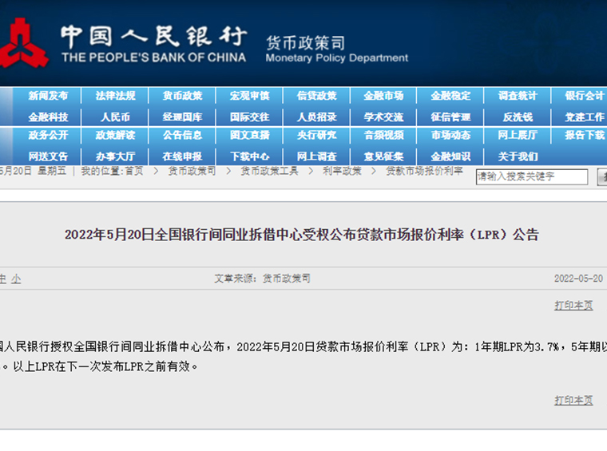Select 央行研究 in navigation
This screenshot has height=451, width=607.
[316, 135]
